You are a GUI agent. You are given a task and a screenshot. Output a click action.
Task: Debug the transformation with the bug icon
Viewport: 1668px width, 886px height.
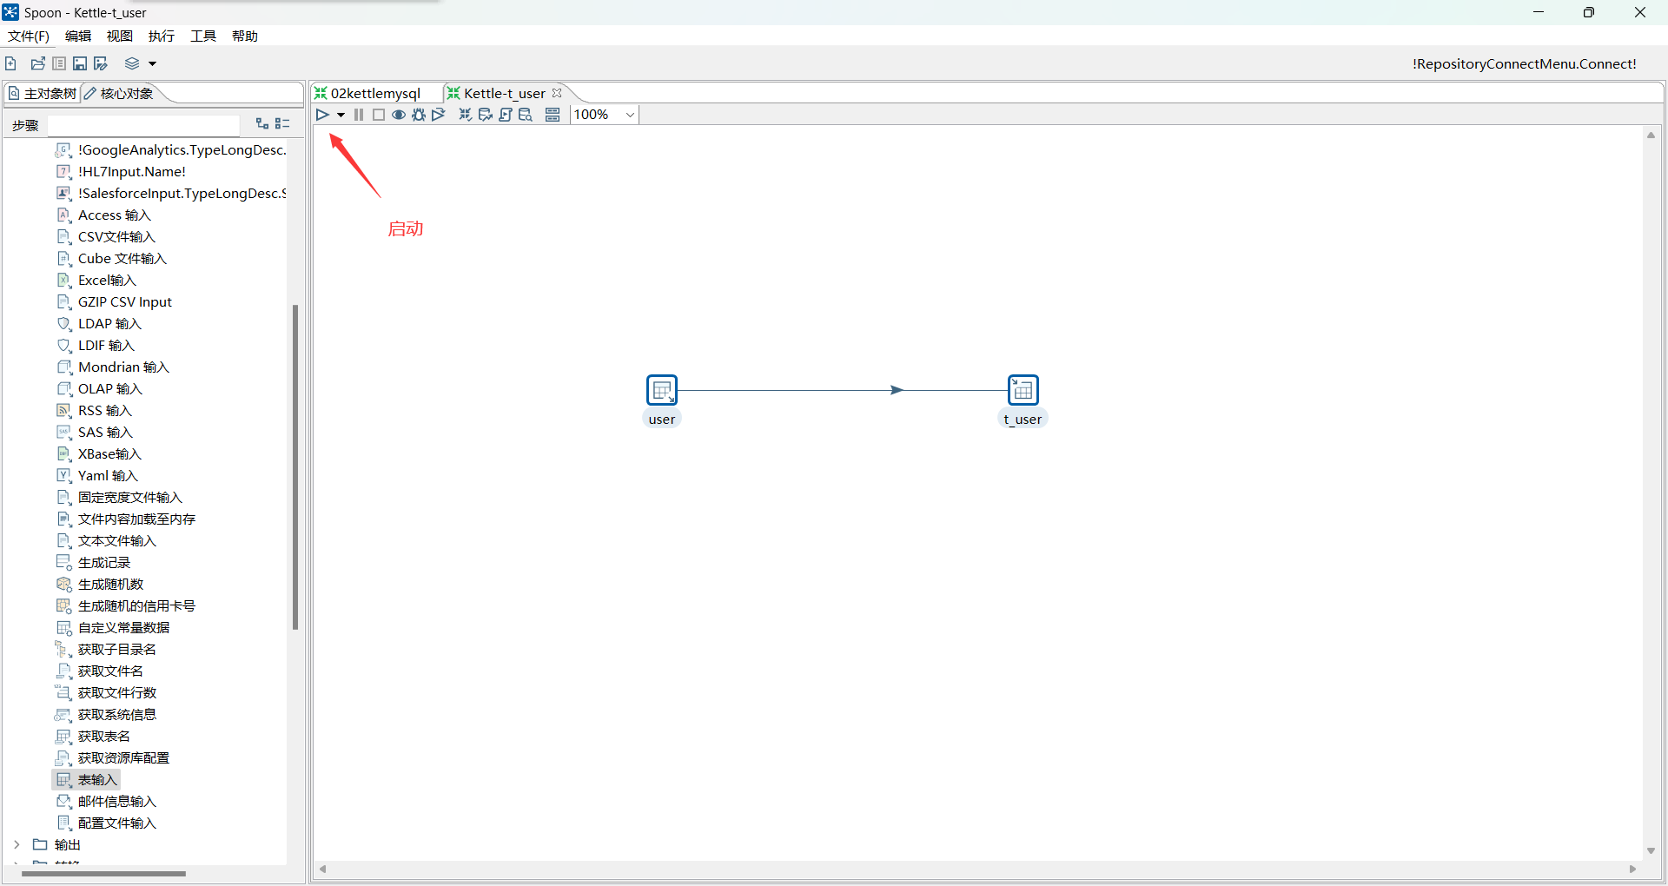point(419,115)
